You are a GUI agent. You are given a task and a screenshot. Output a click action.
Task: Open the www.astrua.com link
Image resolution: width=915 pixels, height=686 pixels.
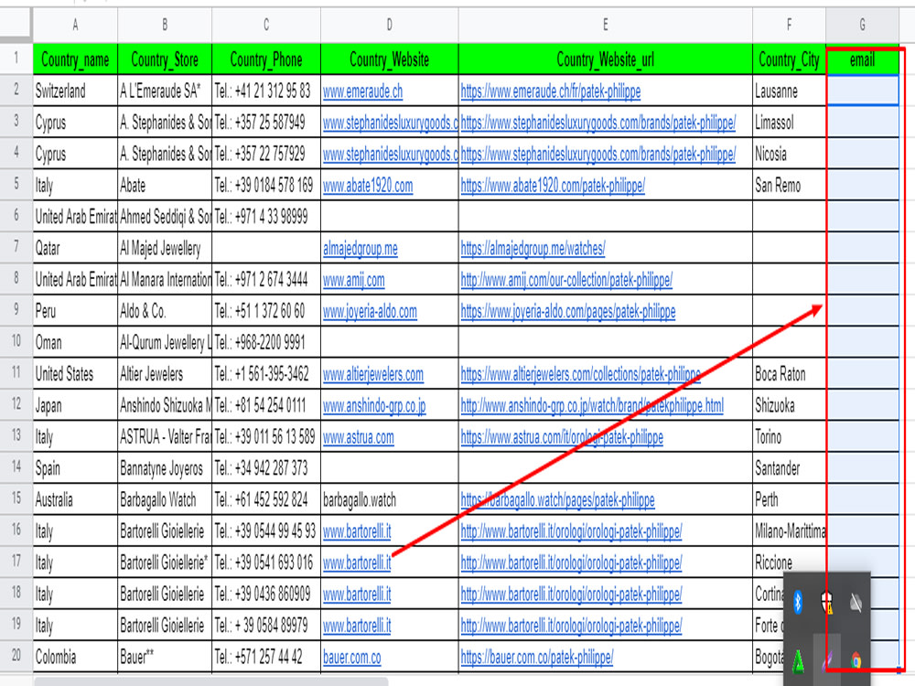(359, 437)
